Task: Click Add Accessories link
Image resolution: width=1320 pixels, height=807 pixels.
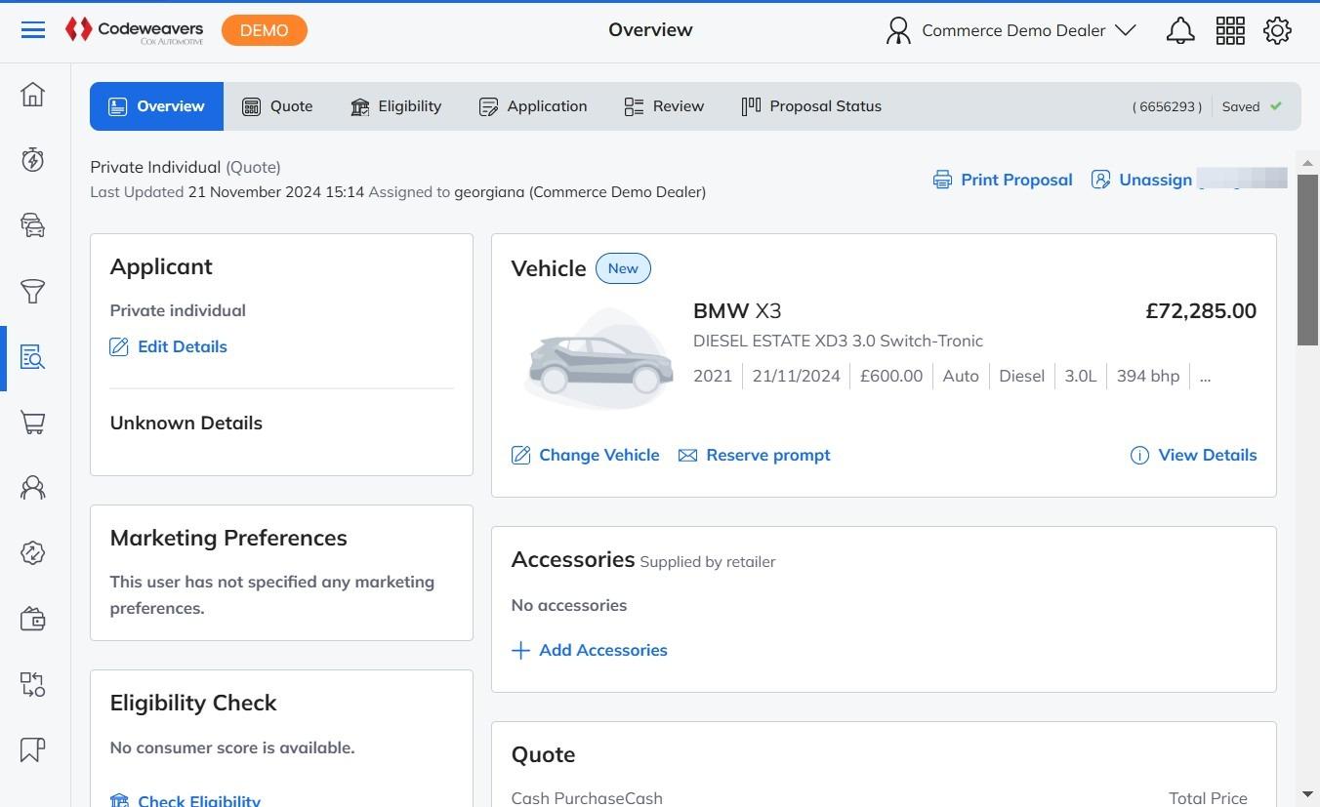Action: [603, 651]
